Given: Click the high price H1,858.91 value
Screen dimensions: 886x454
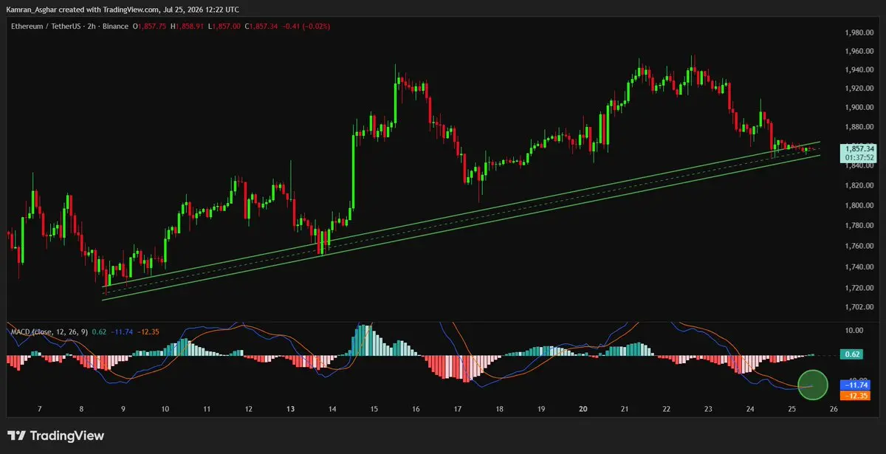Looking at the screenshot, I should pyautogui.click(x=187, y=26).
